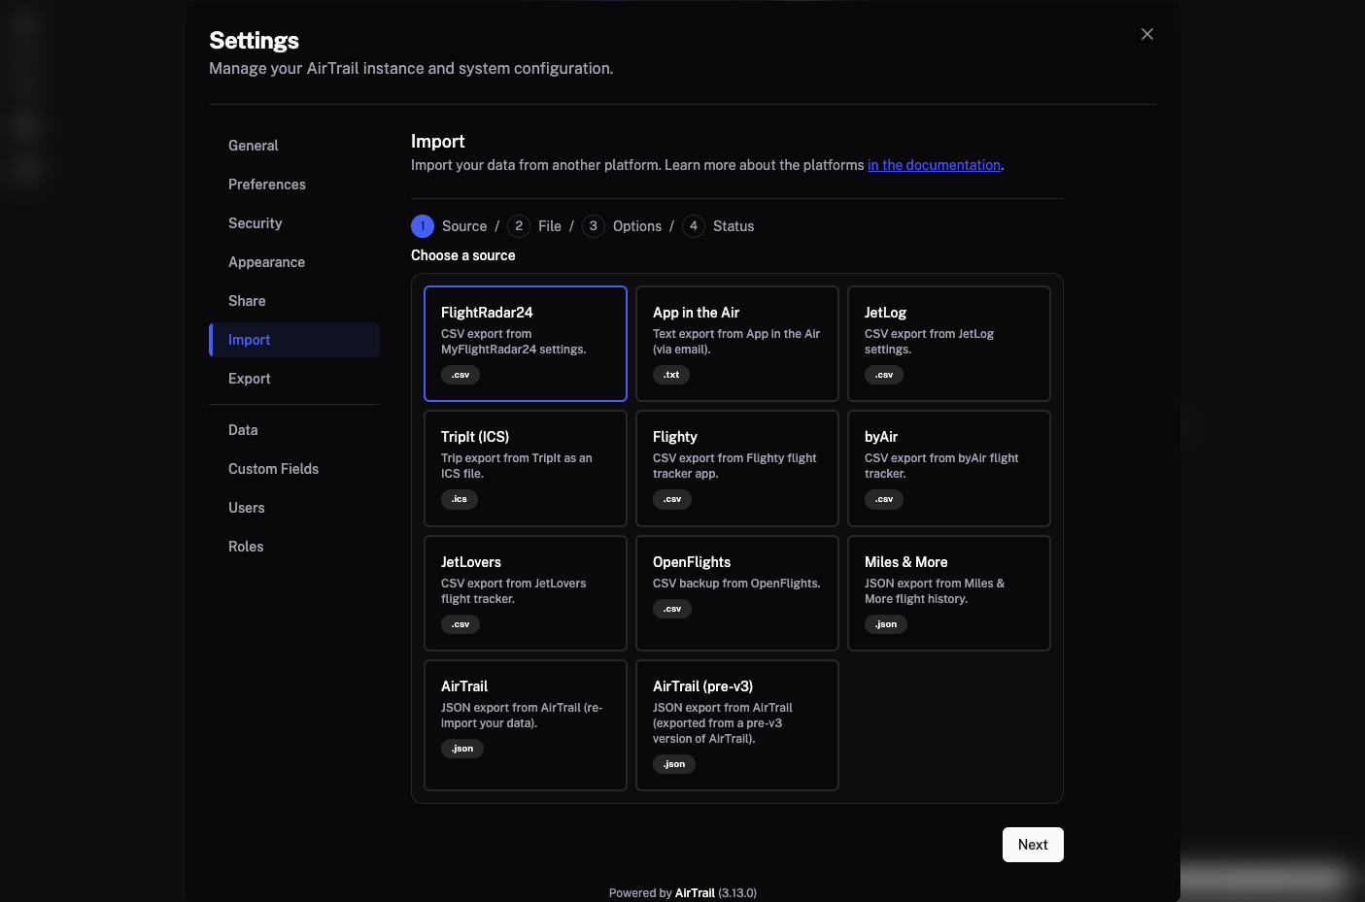1365x902 pixels.
Task: Choose App in the Air source card
Action: [x=737, y=344]
